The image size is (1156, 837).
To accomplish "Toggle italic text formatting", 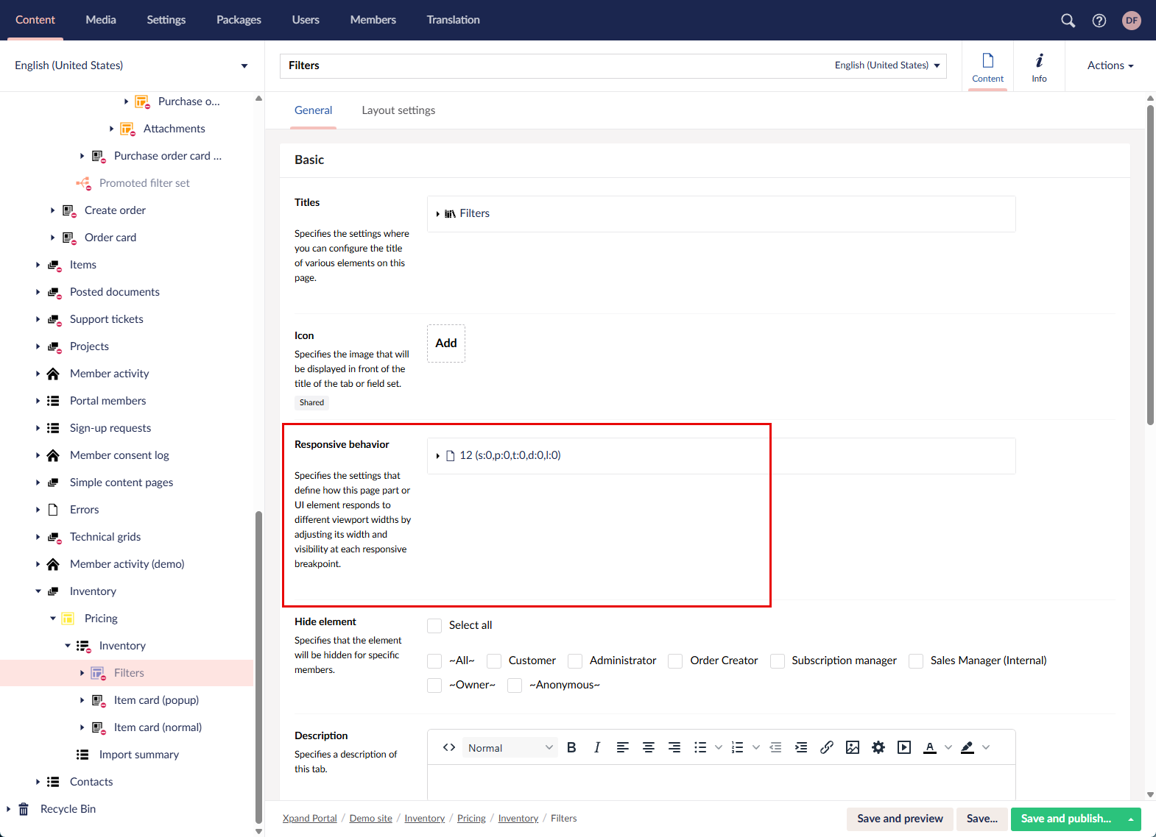I will click(x=596, y=747).
